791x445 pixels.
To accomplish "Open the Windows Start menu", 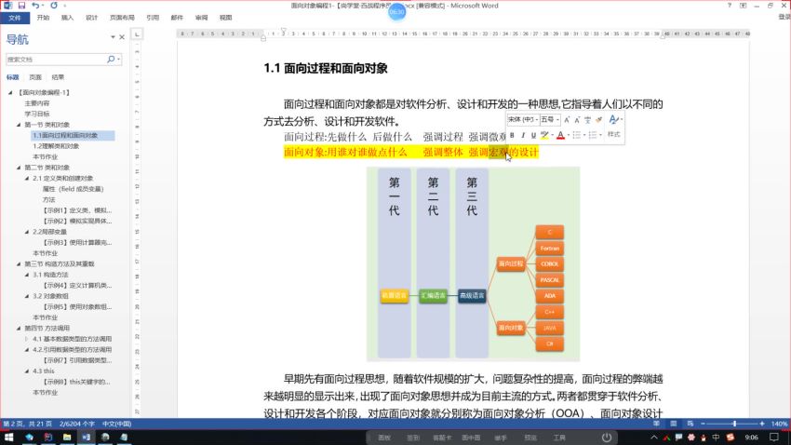I will click(9, 438).
